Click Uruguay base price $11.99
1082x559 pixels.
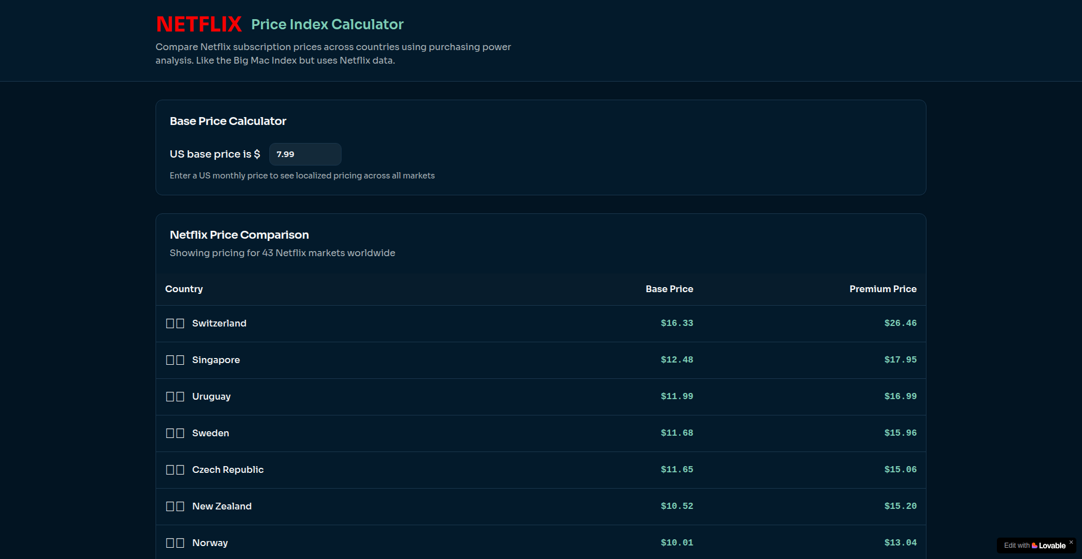[x=677, y=396]
